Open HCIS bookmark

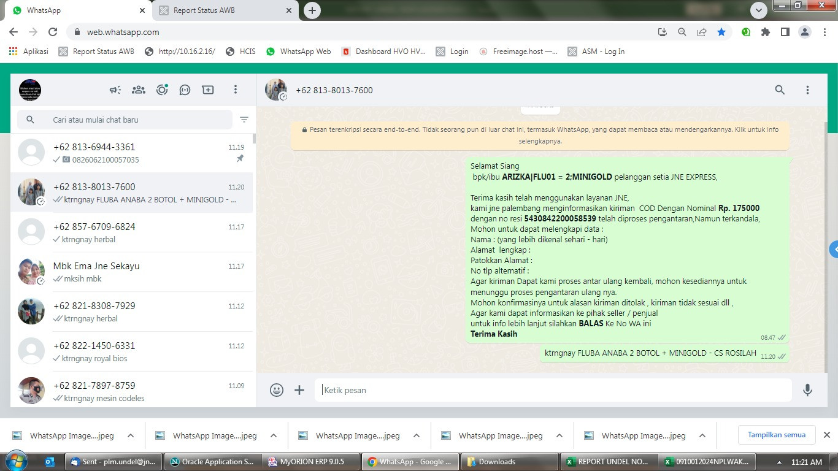[240, 52]
